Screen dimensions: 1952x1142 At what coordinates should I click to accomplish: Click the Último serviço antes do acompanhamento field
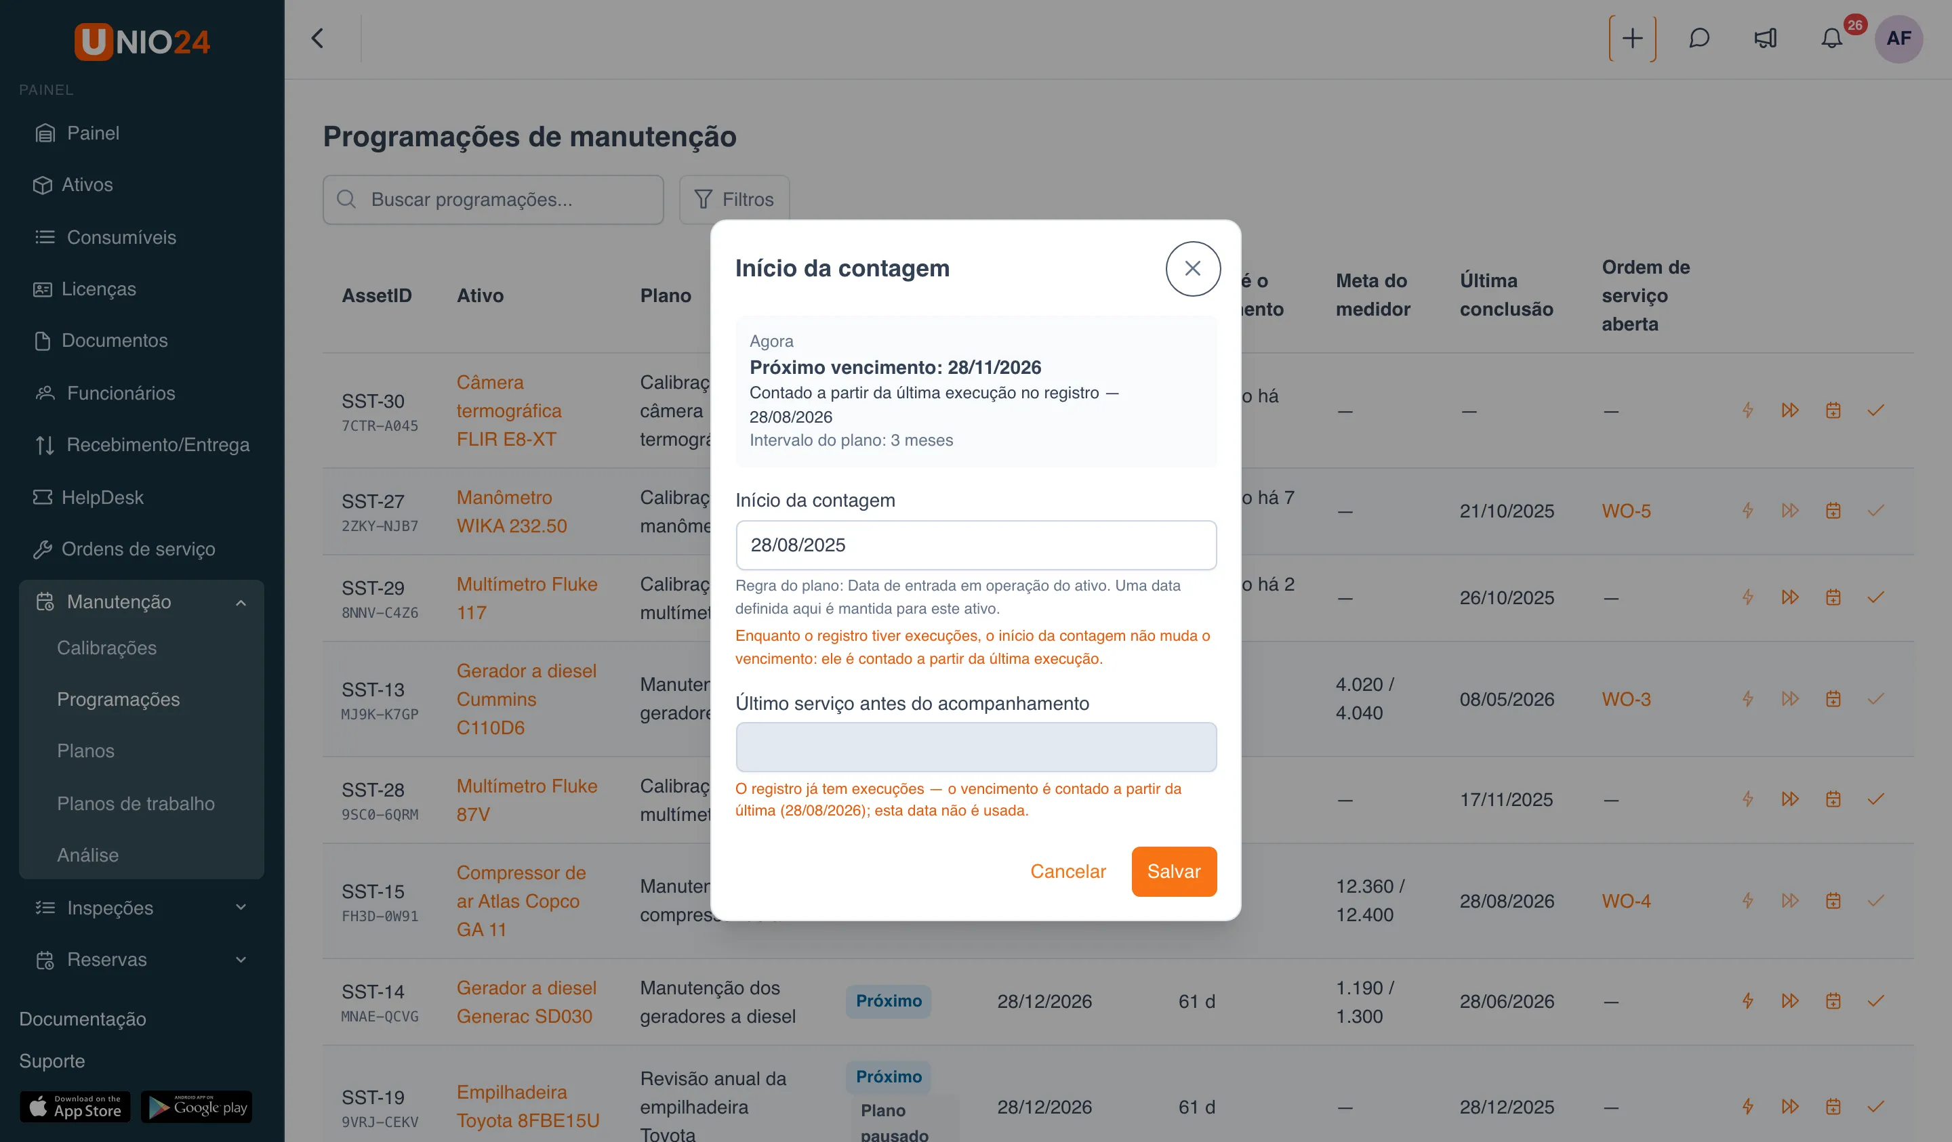click(x=975, y=746)
